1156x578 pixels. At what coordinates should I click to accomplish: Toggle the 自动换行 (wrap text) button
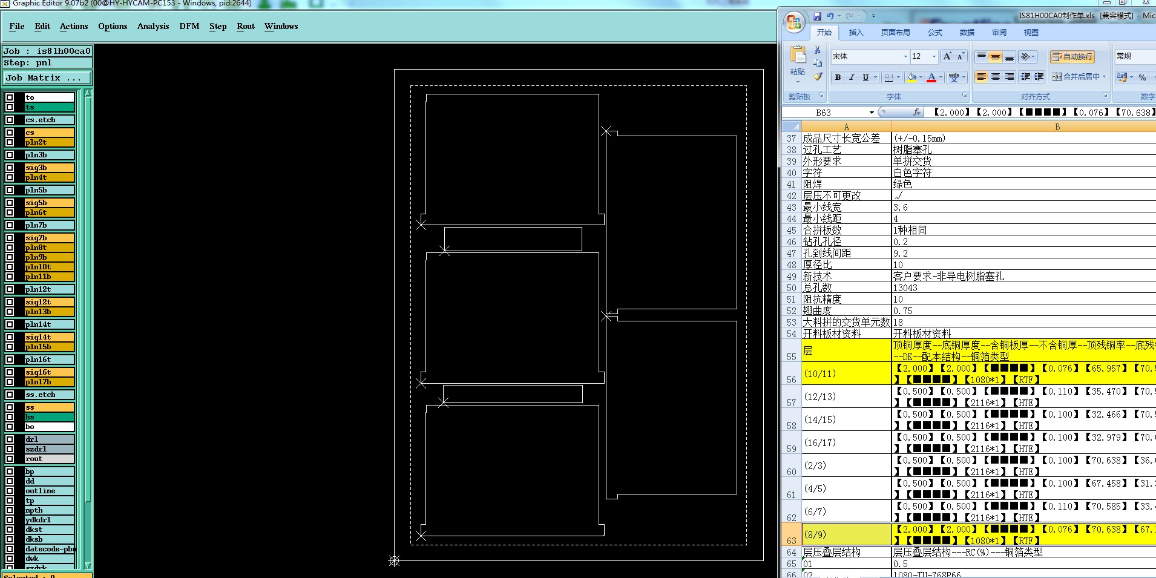tap(1072, 56)
